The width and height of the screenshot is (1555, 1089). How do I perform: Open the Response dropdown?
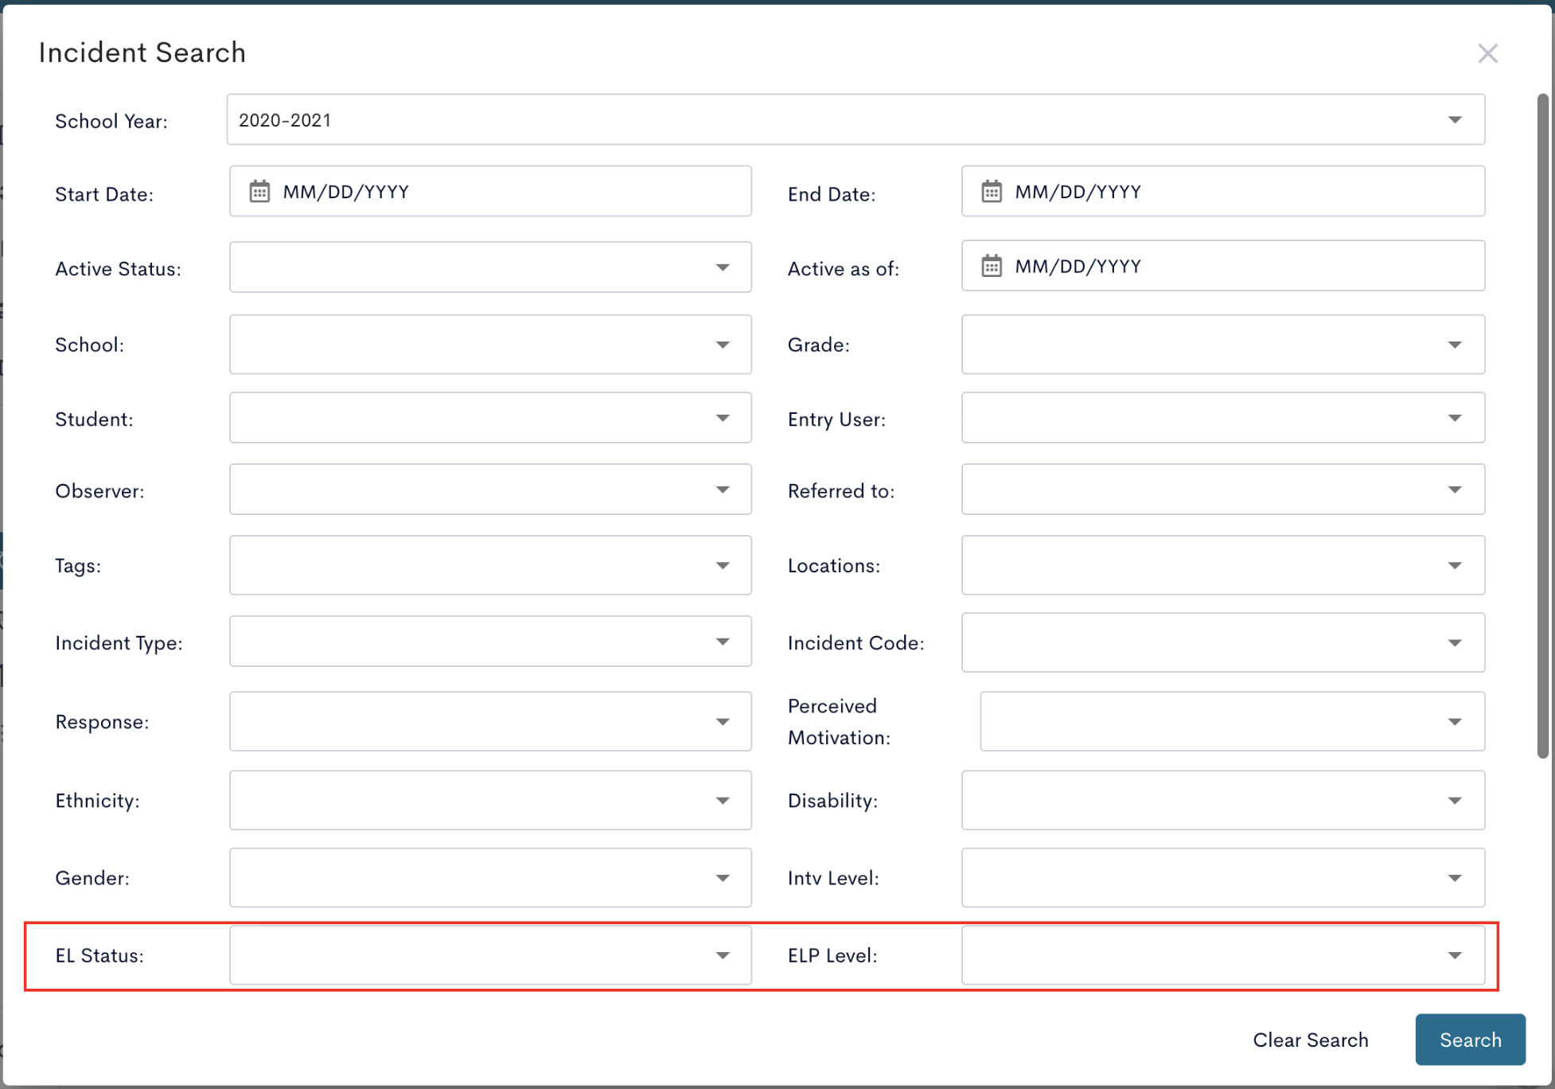[x=490, y=721]
